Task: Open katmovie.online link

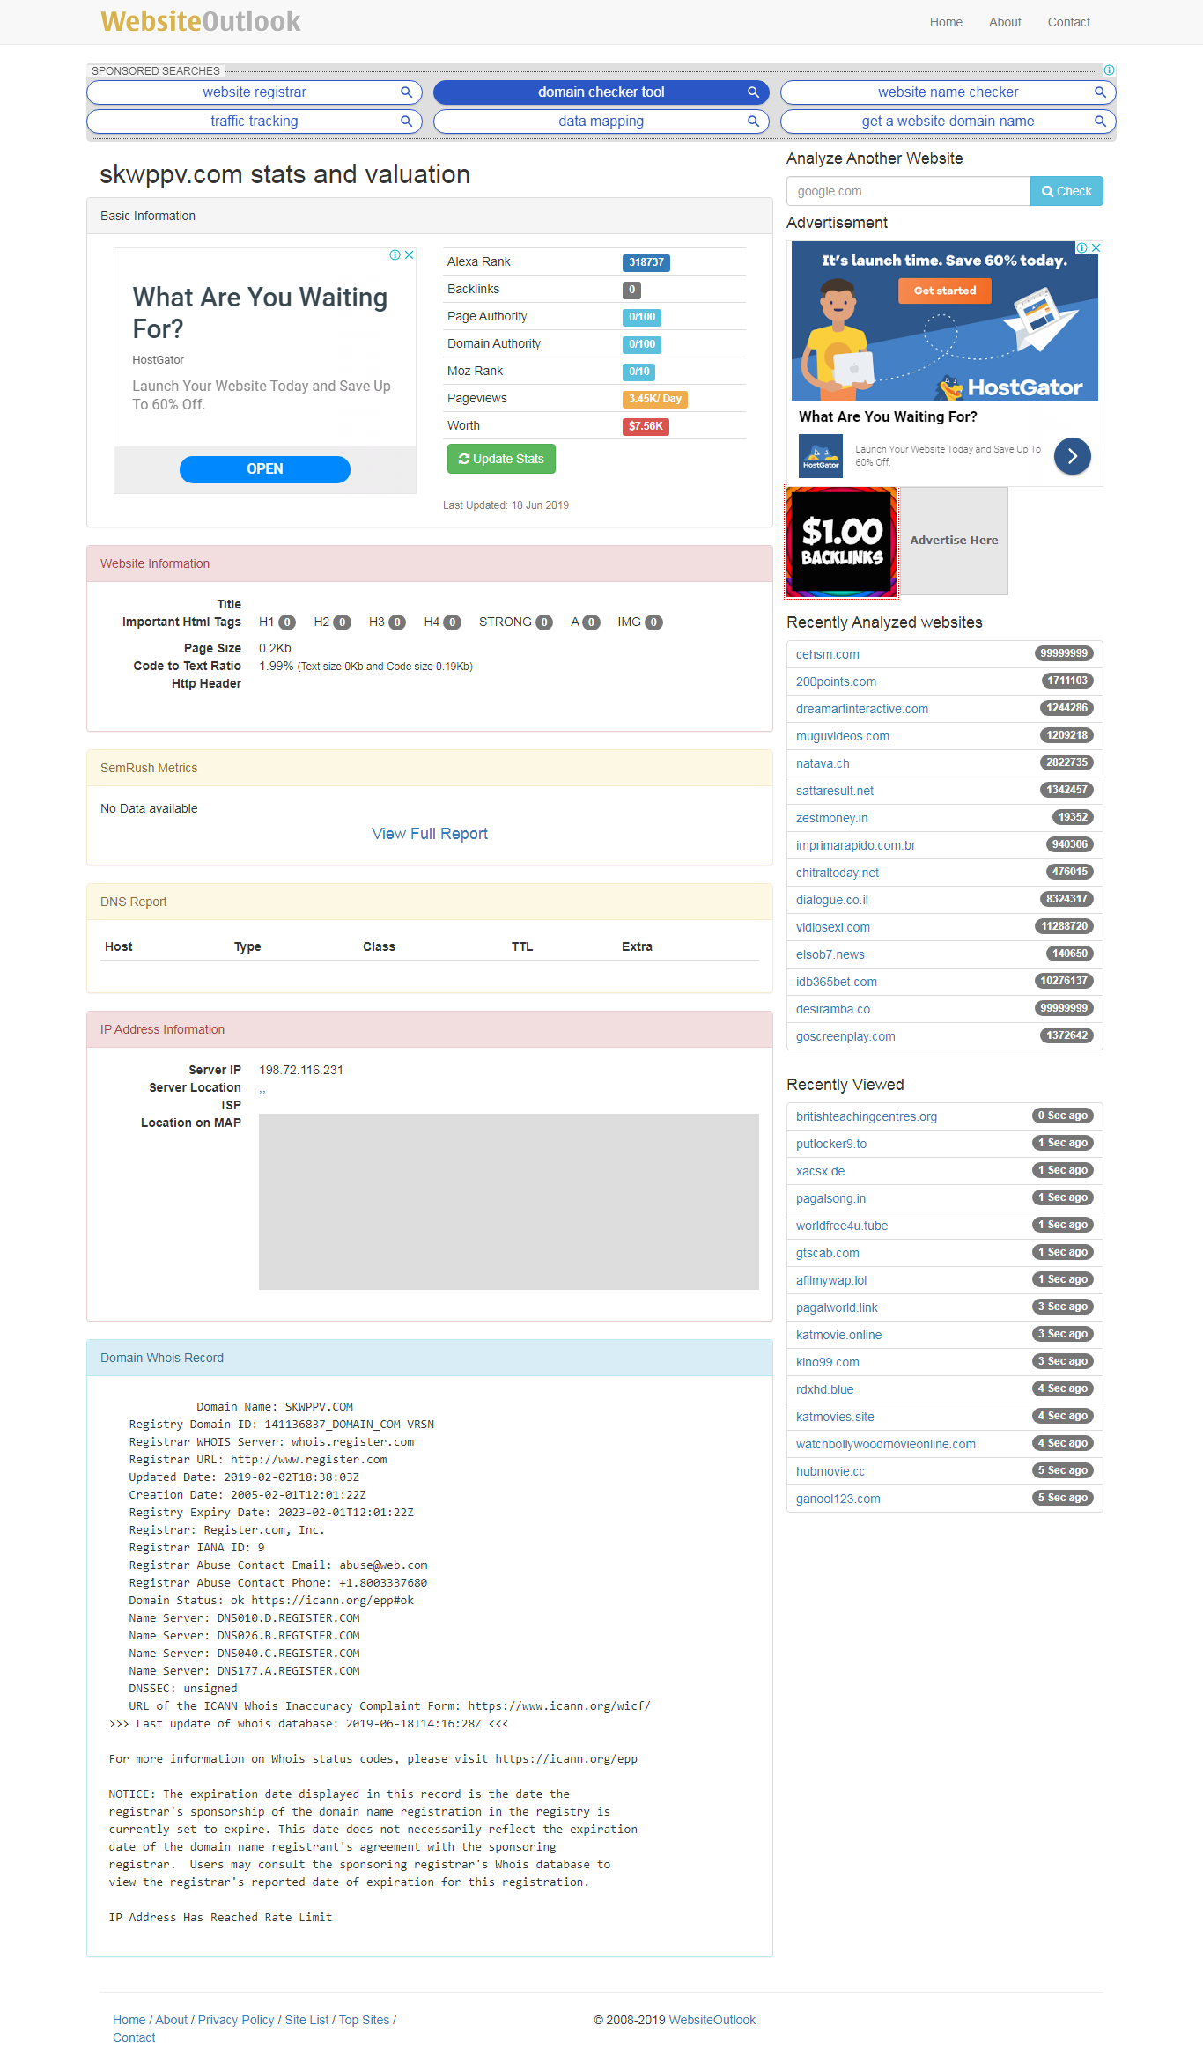Action: 839,1335
